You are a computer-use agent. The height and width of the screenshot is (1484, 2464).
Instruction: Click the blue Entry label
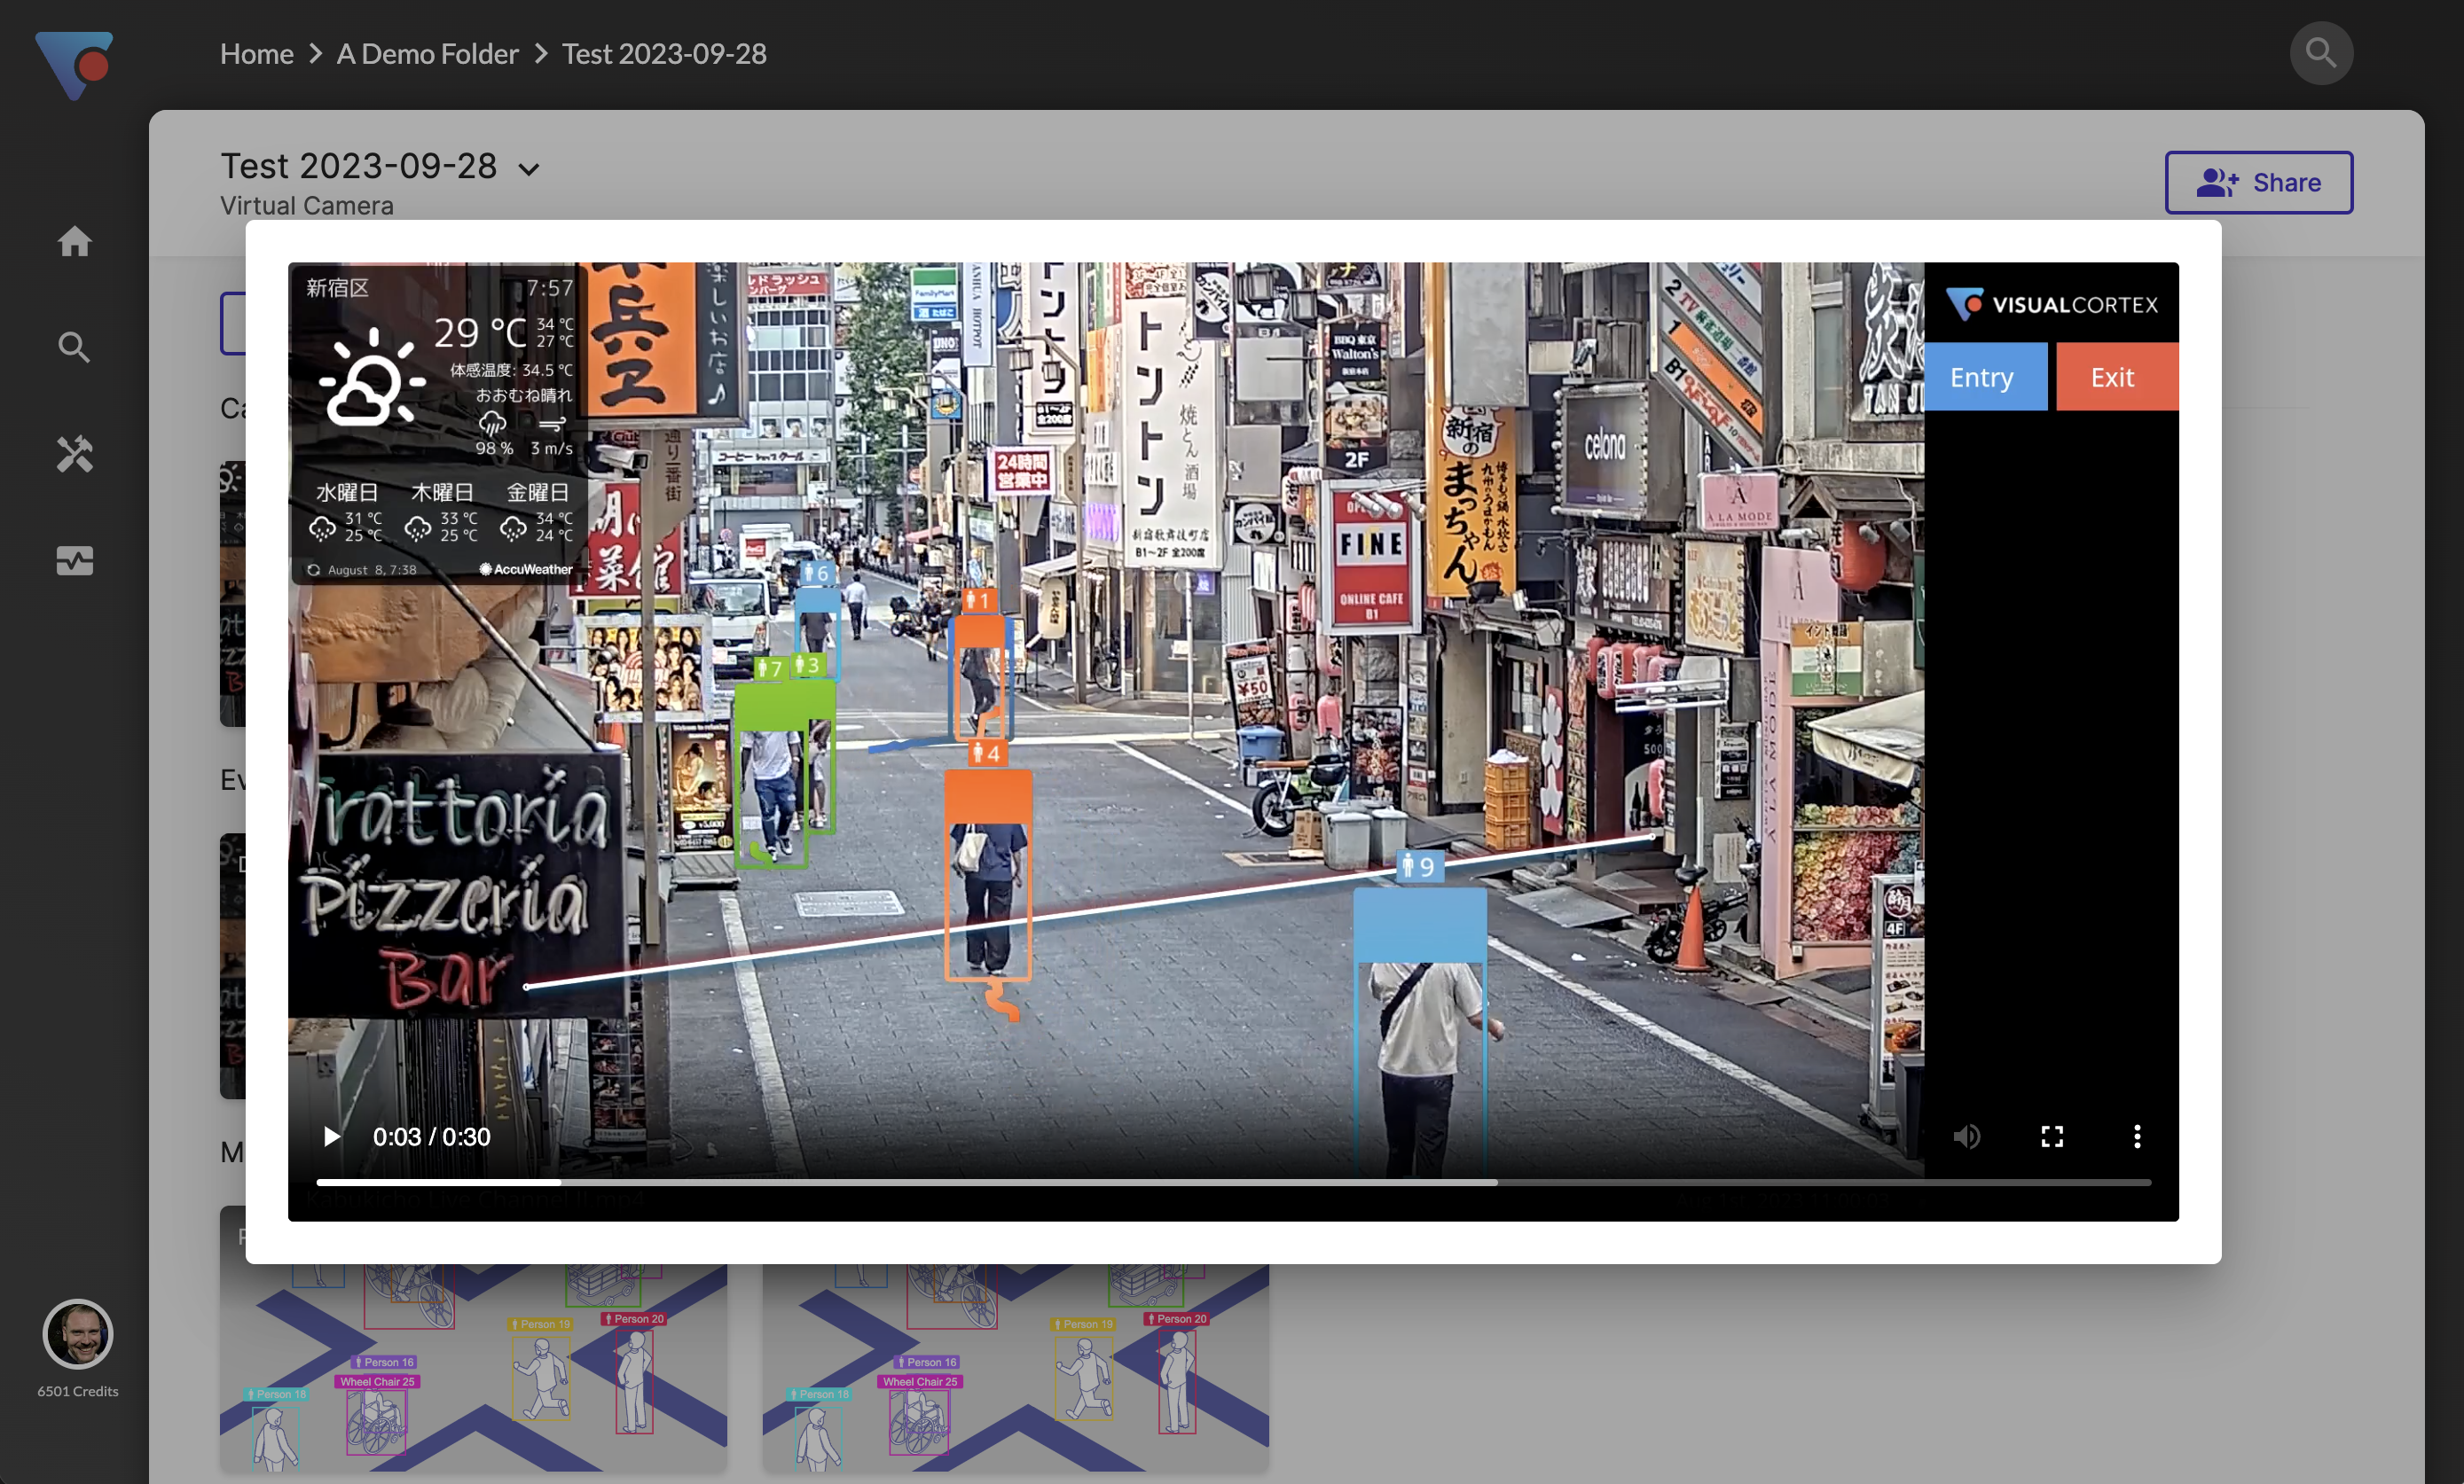click(1984, 377)
